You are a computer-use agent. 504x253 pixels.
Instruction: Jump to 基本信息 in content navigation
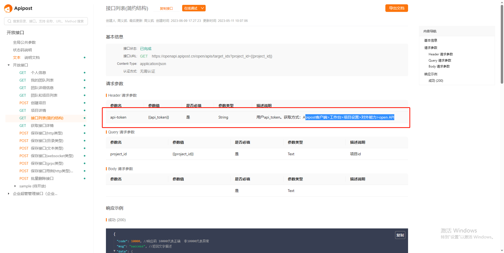[x=430, y=41]
